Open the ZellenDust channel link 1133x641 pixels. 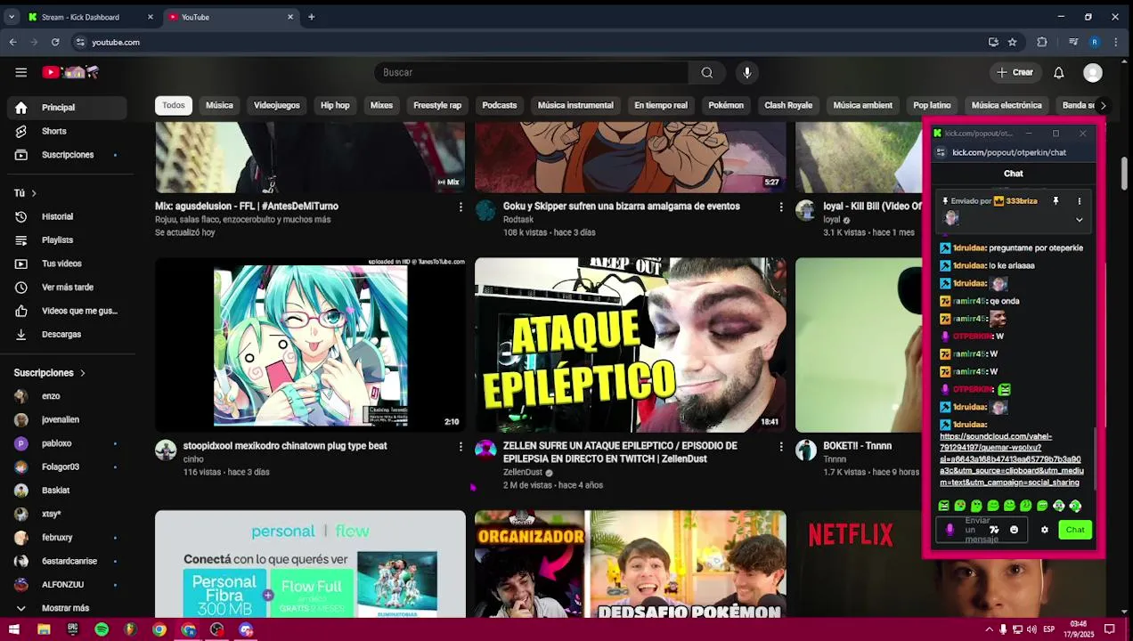523,473
